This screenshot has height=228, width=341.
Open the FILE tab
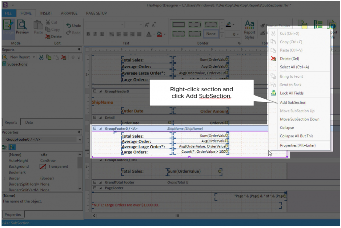(x=8, y=13)
